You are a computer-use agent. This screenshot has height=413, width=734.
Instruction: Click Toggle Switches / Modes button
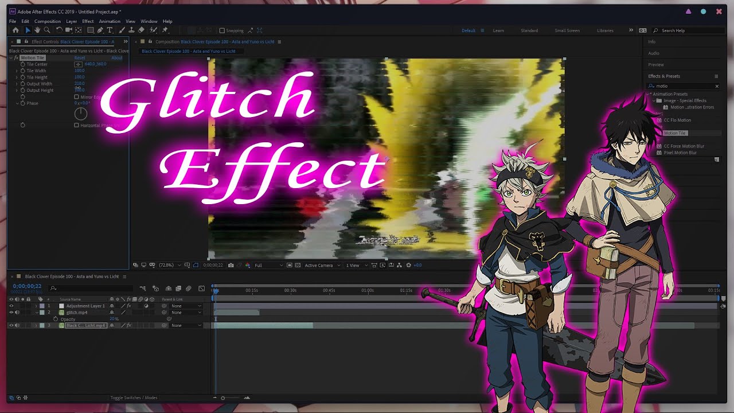click(x=134, y=398)
